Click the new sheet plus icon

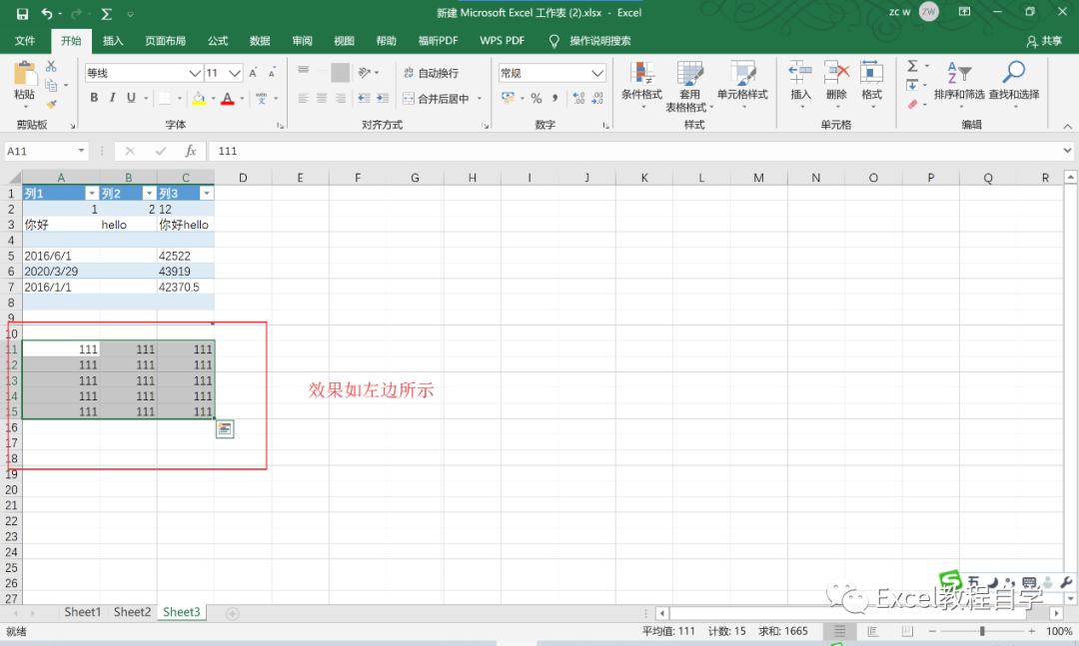233,613
